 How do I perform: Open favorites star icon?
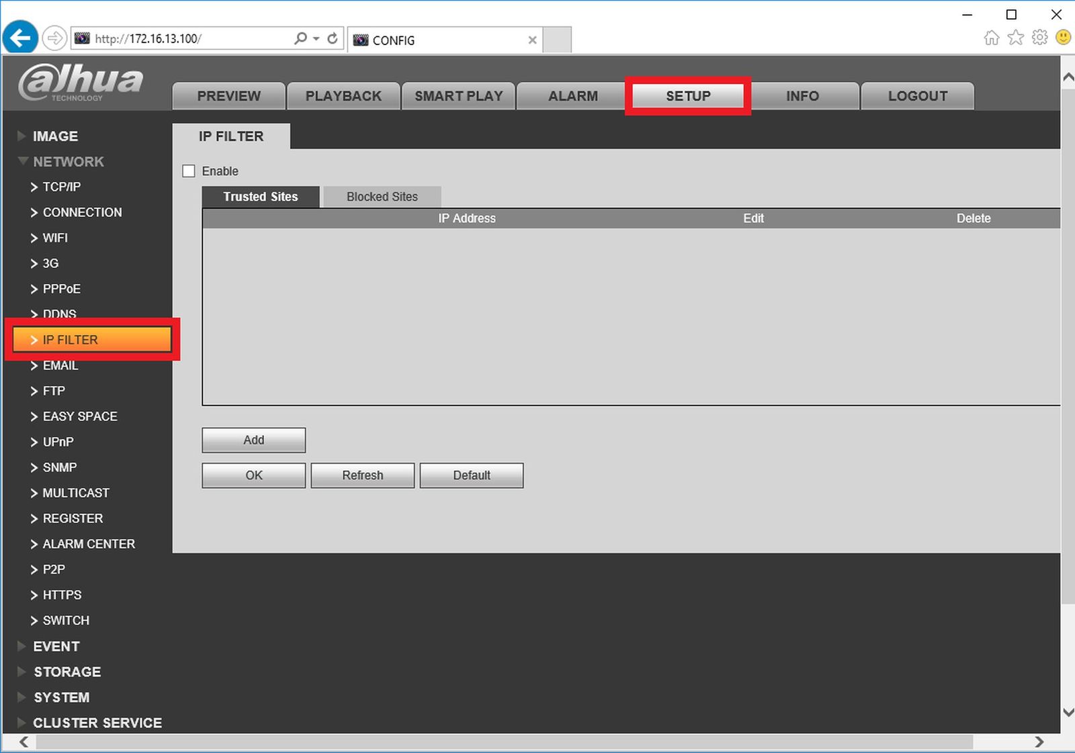point(1015,38)
